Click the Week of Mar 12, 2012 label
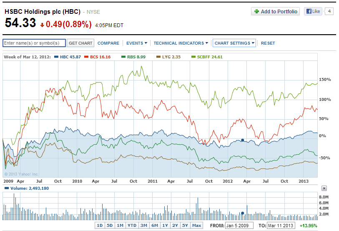 pyautogui.click(x=27, y=57)
